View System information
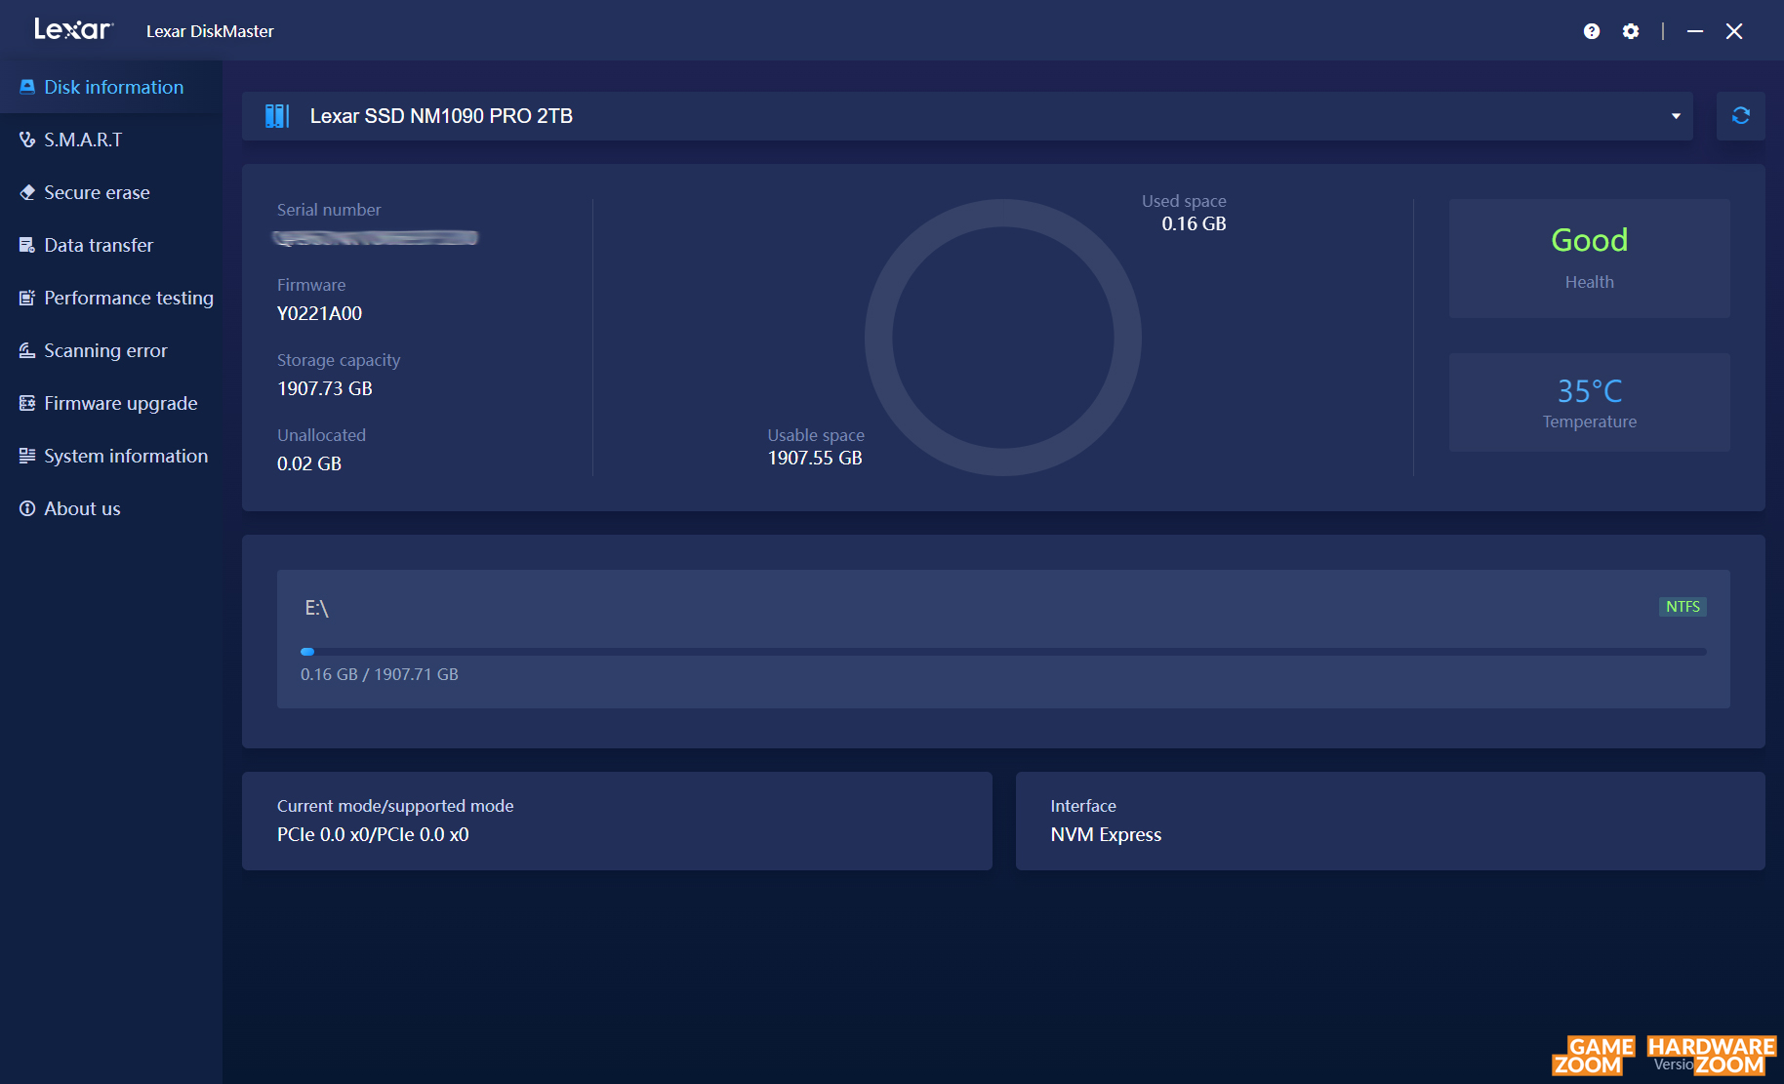 (111, 456)
